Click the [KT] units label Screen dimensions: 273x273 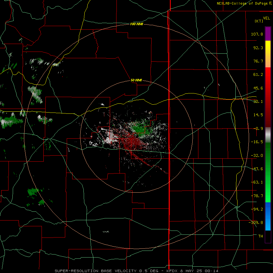pos(259,21)
